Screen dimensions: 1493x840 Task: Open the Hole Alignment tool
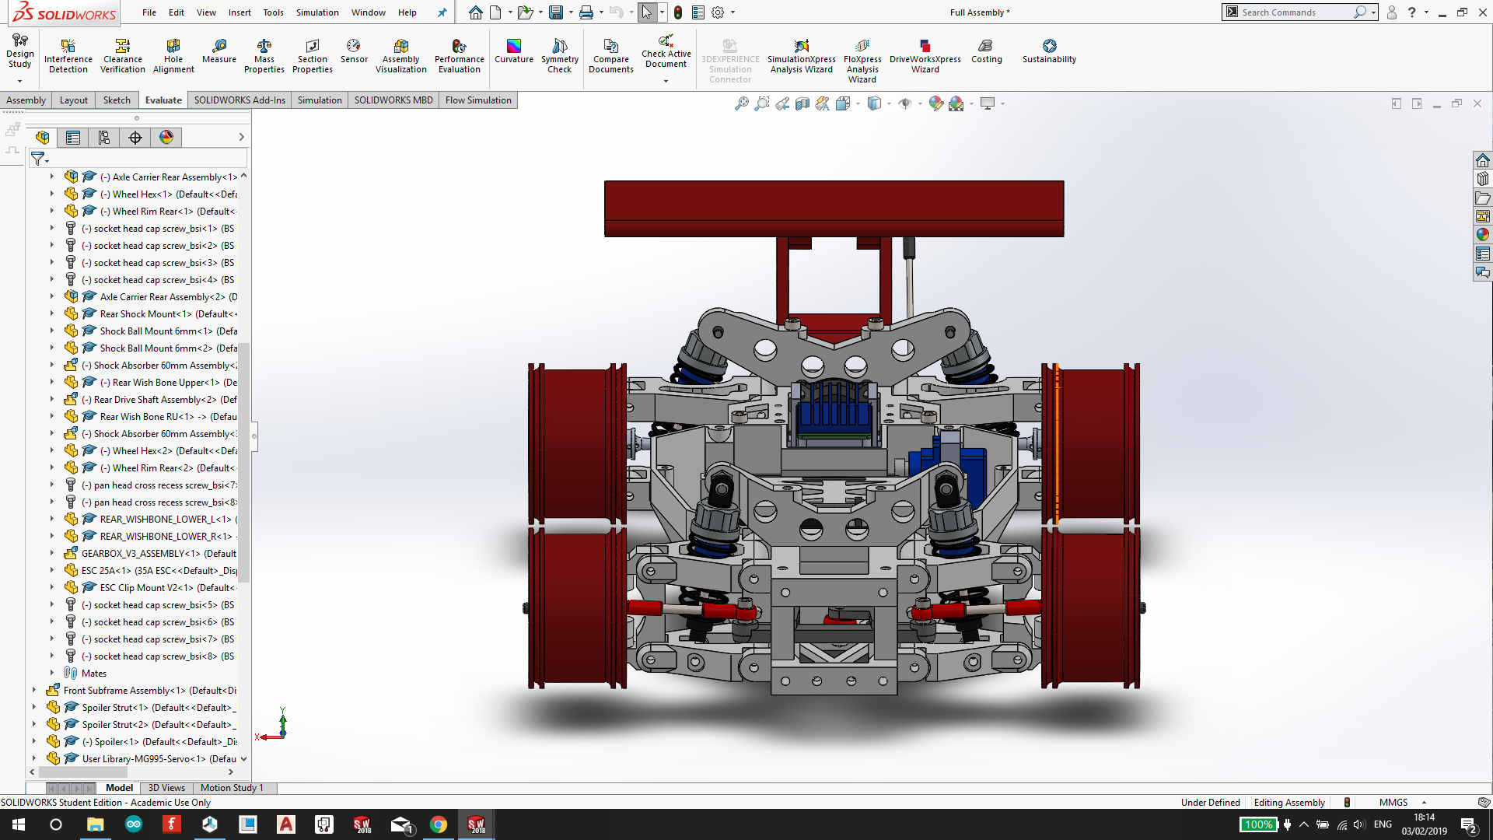[x=173, y=57]
